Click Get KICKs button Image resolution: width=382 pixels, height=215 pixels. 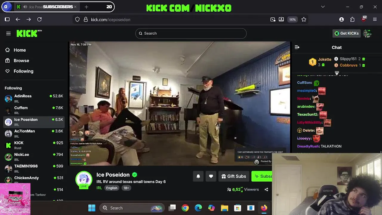pos(346,33)
